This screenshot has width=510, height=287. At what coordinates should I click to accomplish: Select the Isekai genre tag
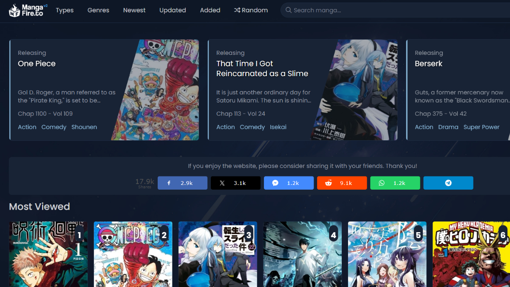(x=278, y=127)
